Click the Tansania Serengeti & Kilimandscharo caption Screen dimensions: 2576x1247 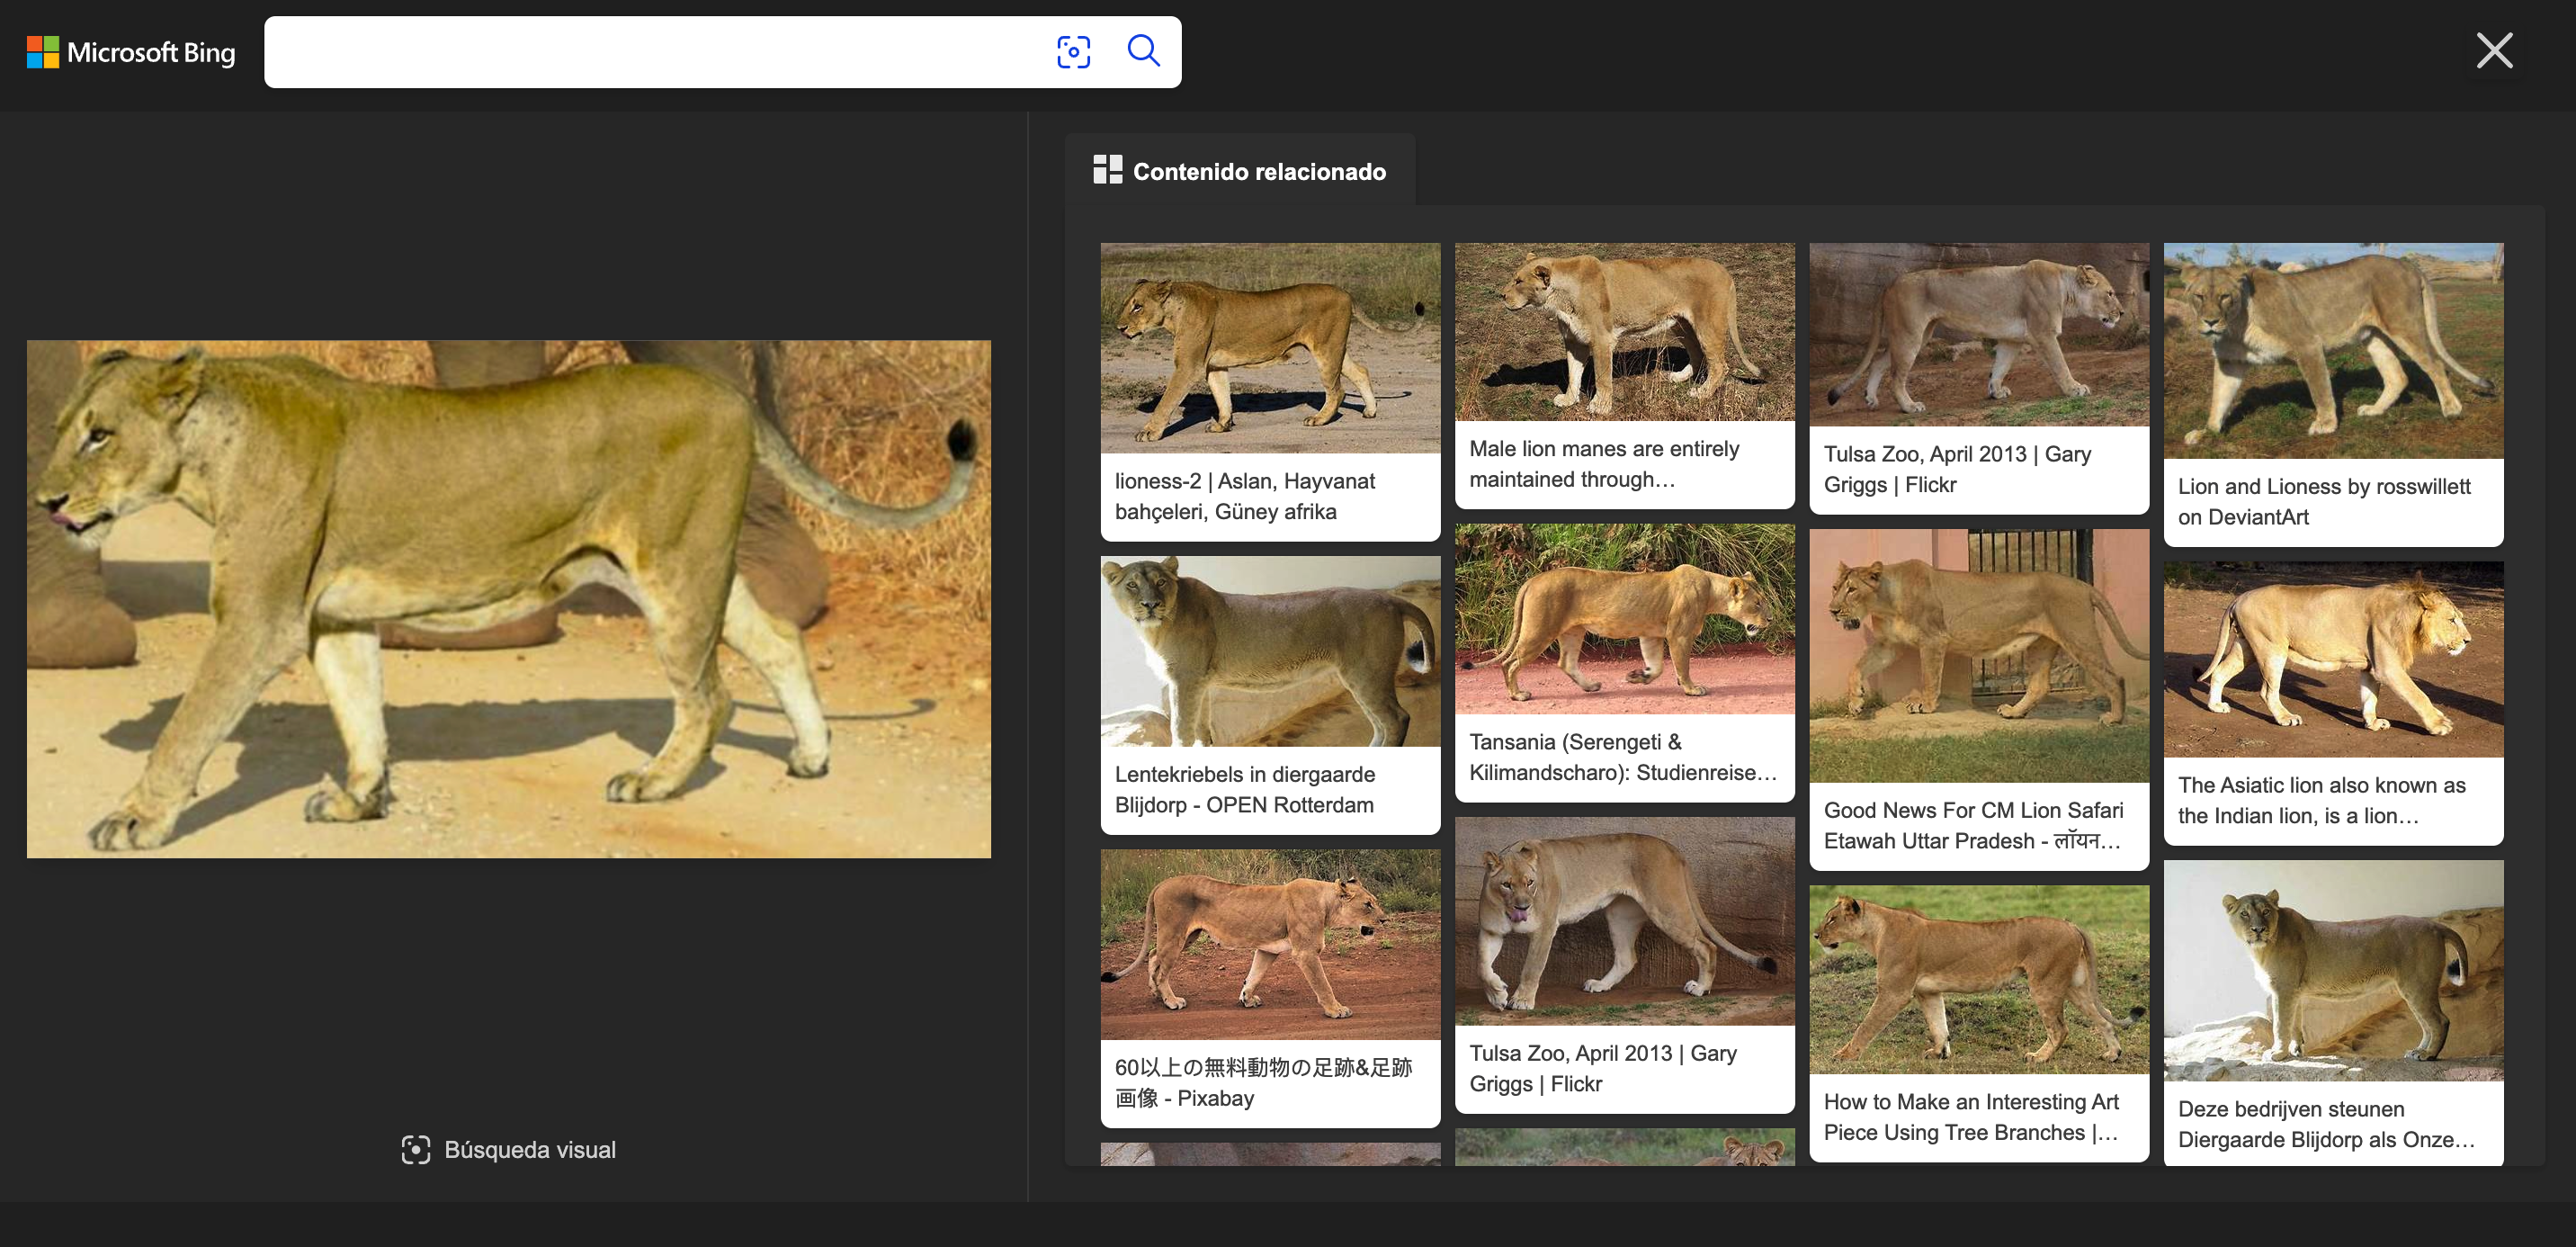tap(1622, 757)
